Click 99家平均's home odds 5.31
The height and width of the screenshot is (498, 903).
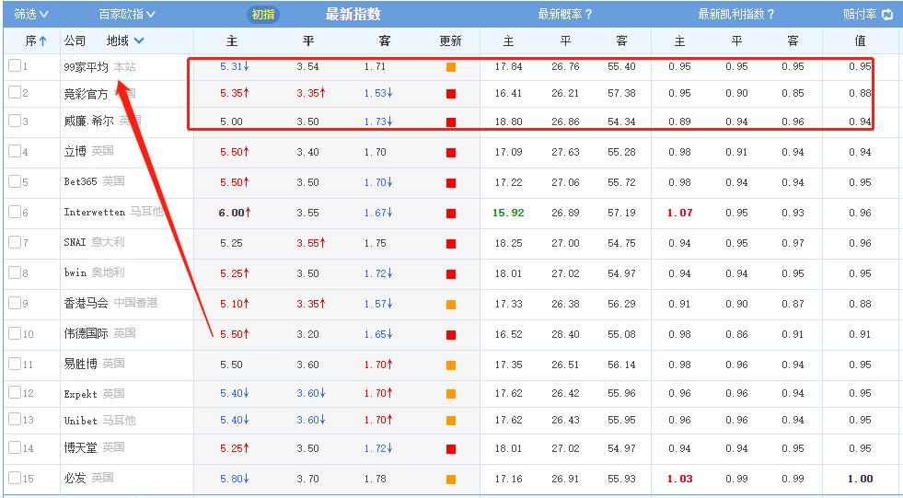(232, 67)
